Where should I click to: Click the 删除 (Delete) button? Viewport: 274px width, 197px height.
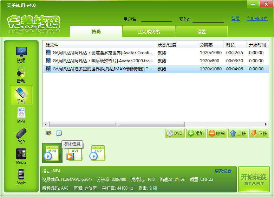217,133
